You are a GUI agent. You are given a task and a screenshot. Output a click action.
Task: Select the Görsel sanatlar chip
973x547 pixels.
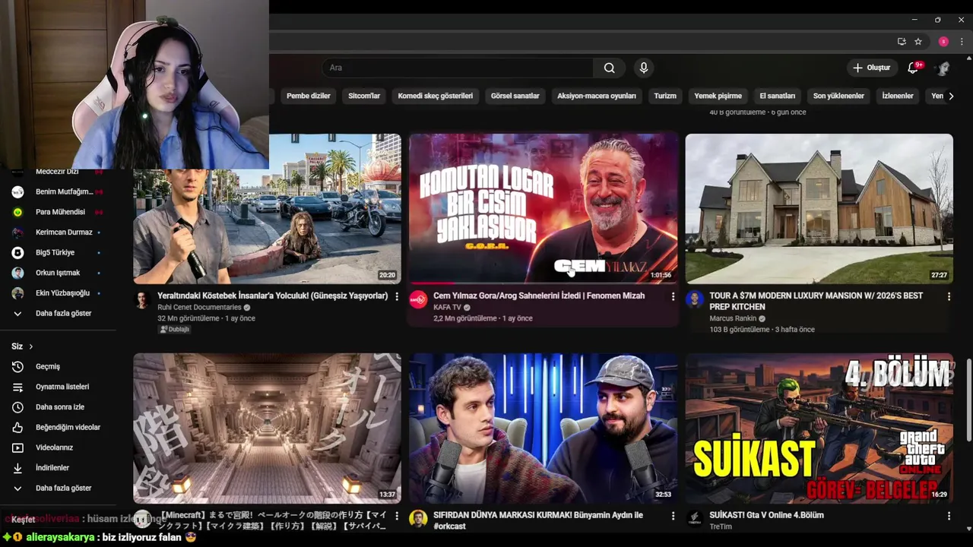pos(515,96)
